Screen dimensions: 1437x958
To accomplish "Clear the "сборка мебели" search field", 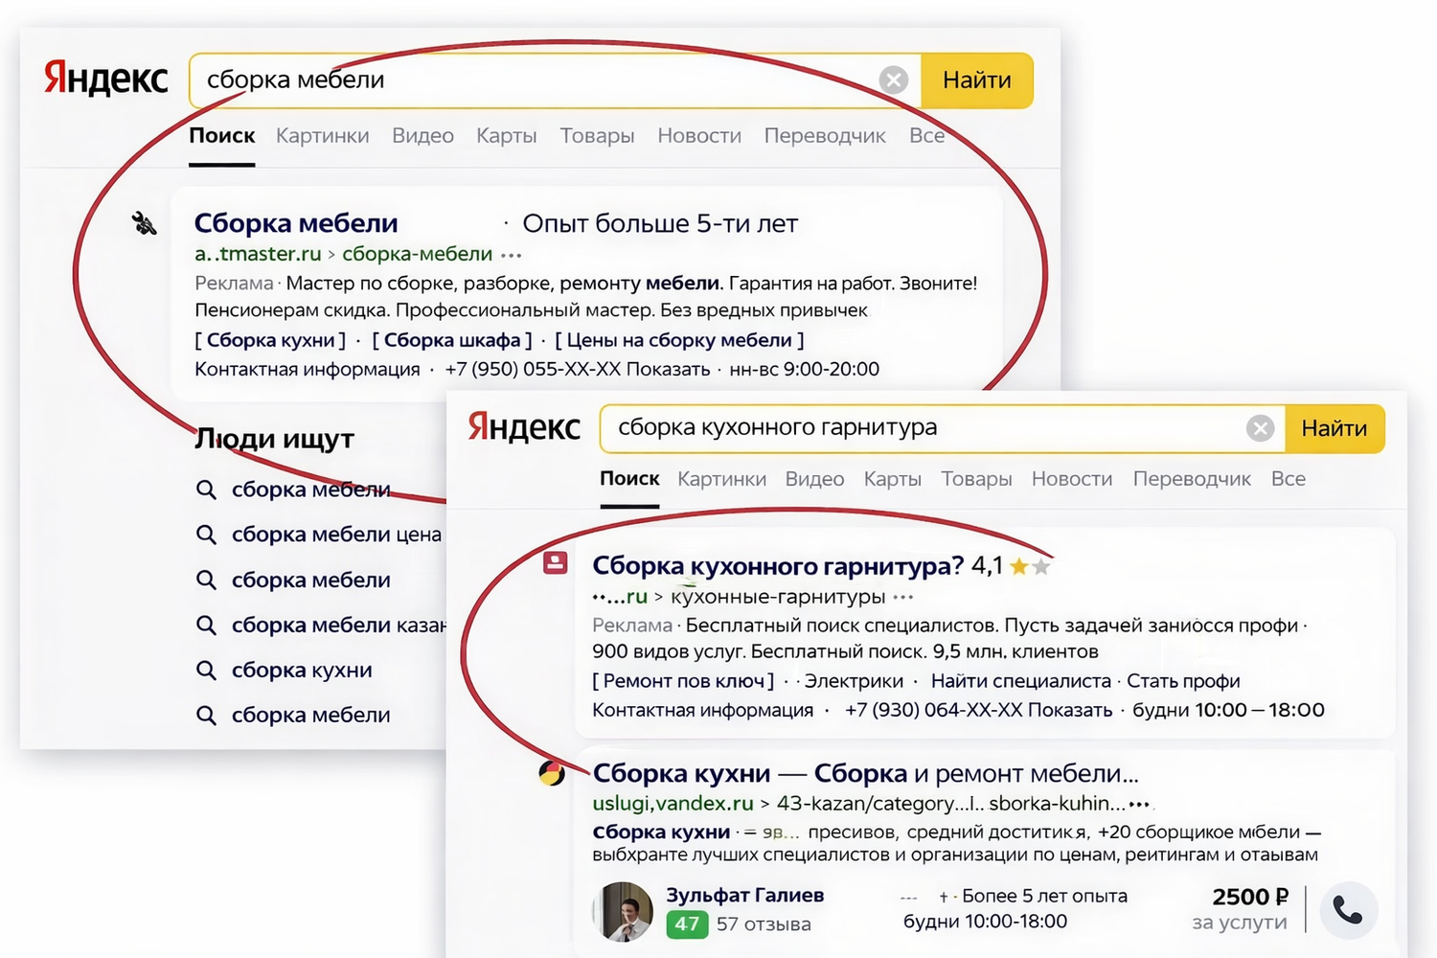I will pos(893,80).
